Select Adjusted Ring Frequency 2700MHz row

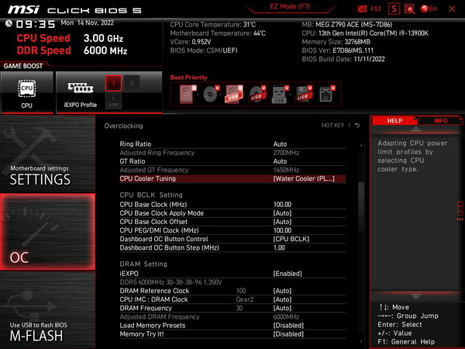tap(232, 153)
